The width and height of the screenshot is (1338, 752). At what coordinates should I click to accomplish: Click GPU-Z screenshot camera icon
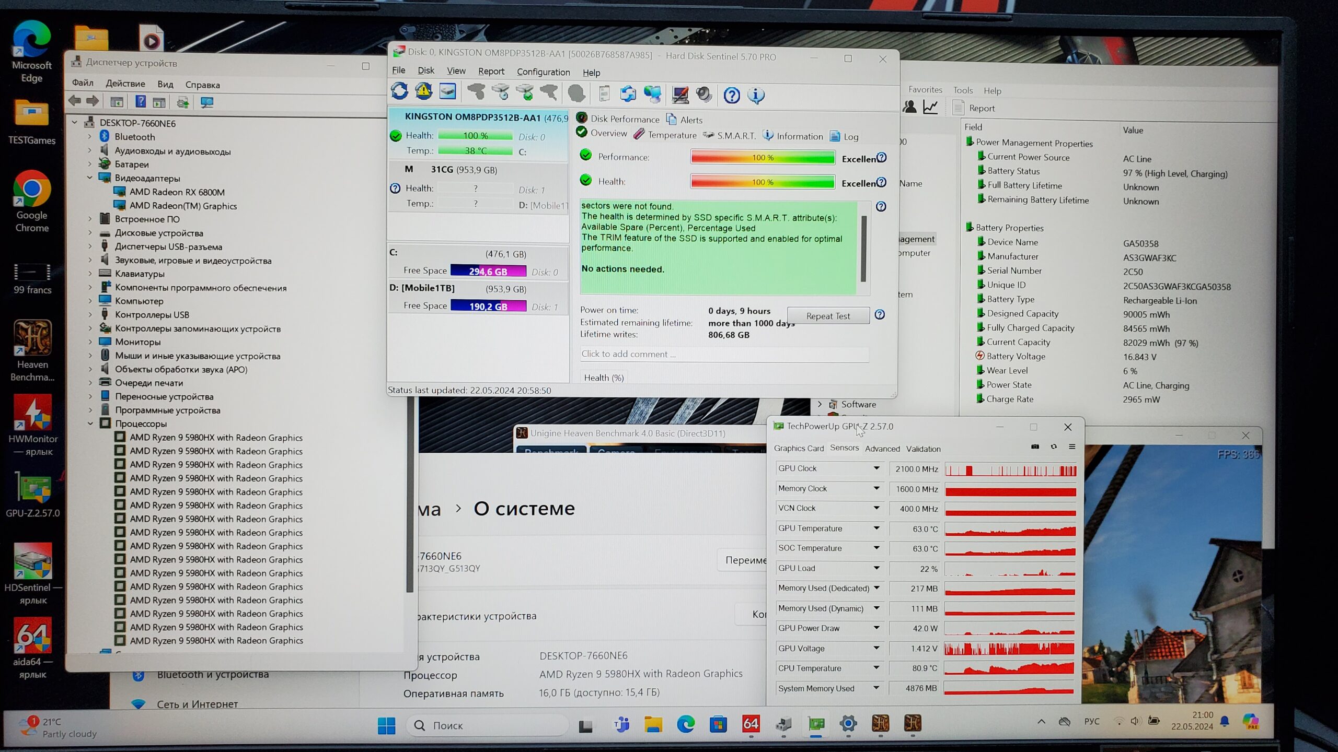[x=1035, y=447]
